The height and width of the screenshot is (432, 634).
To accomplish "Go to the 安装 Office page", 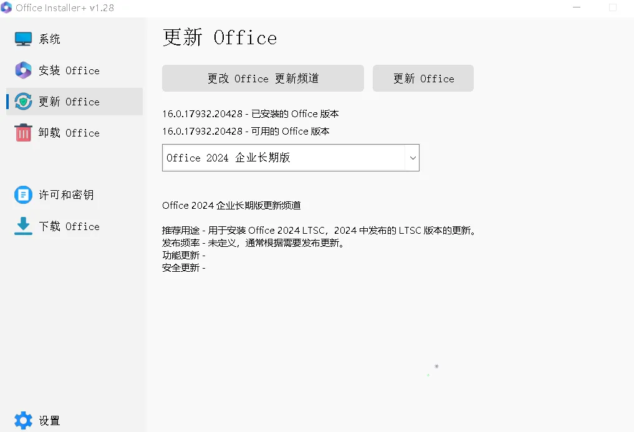I will tap(74, 70).
